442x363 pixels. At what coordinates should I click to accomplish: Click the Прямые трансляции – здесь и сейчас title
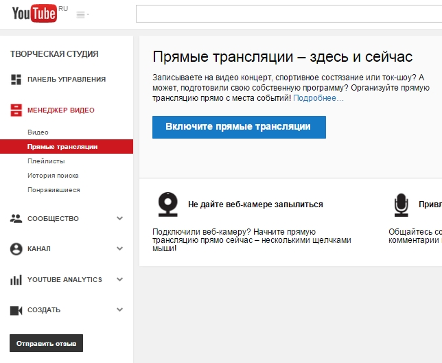coord(283,57)
